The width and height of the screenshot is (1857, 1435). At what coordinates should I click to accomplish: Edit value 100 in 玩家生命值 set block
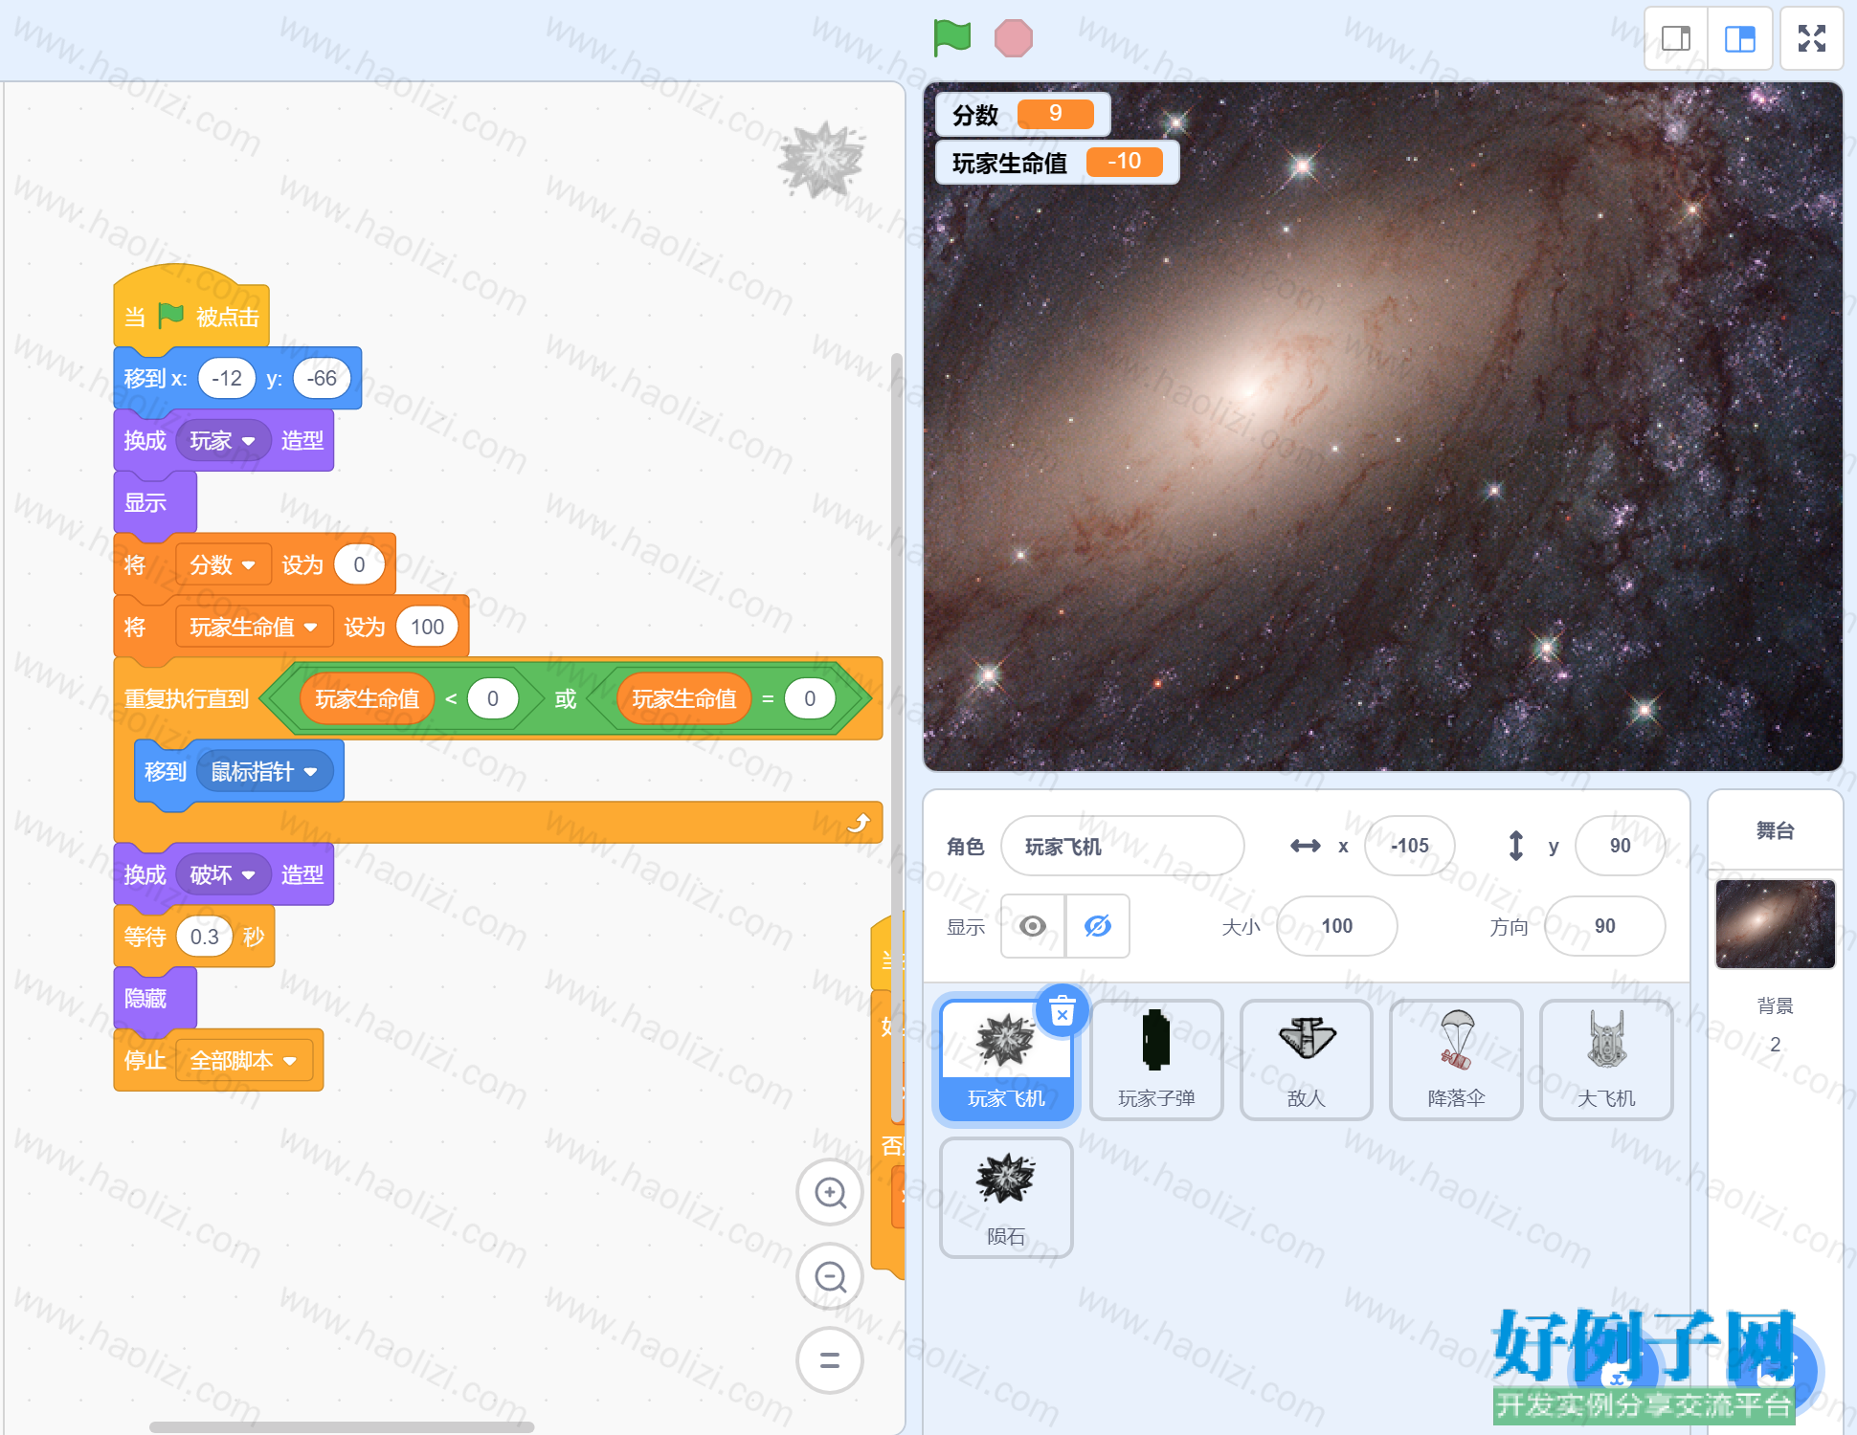pos(427,628)
